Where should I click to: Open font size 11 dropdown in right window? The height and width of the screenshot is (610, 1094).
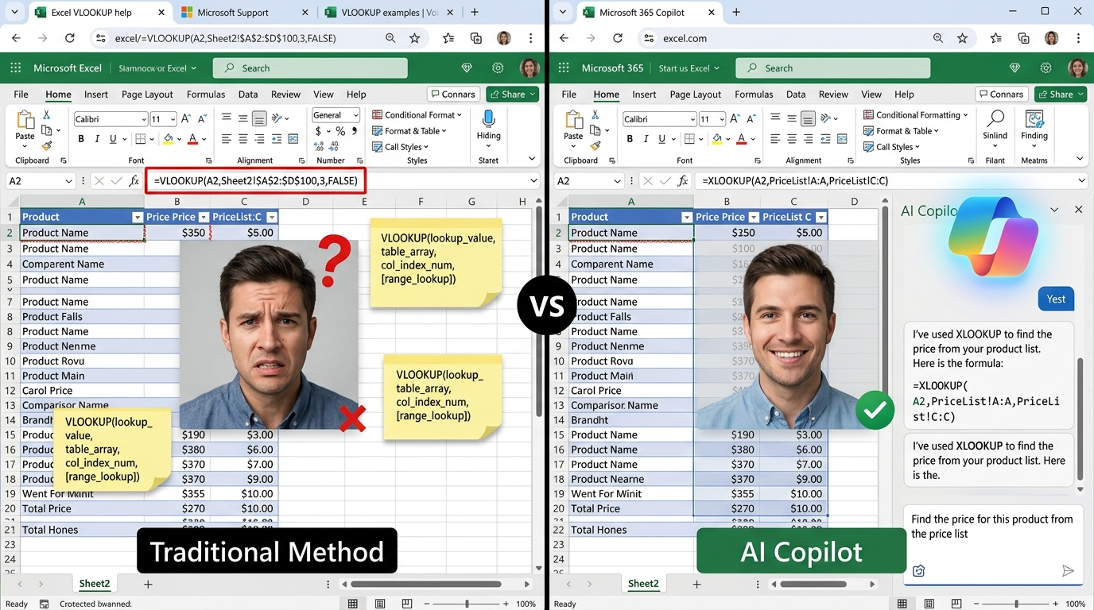tap(721, 119)
